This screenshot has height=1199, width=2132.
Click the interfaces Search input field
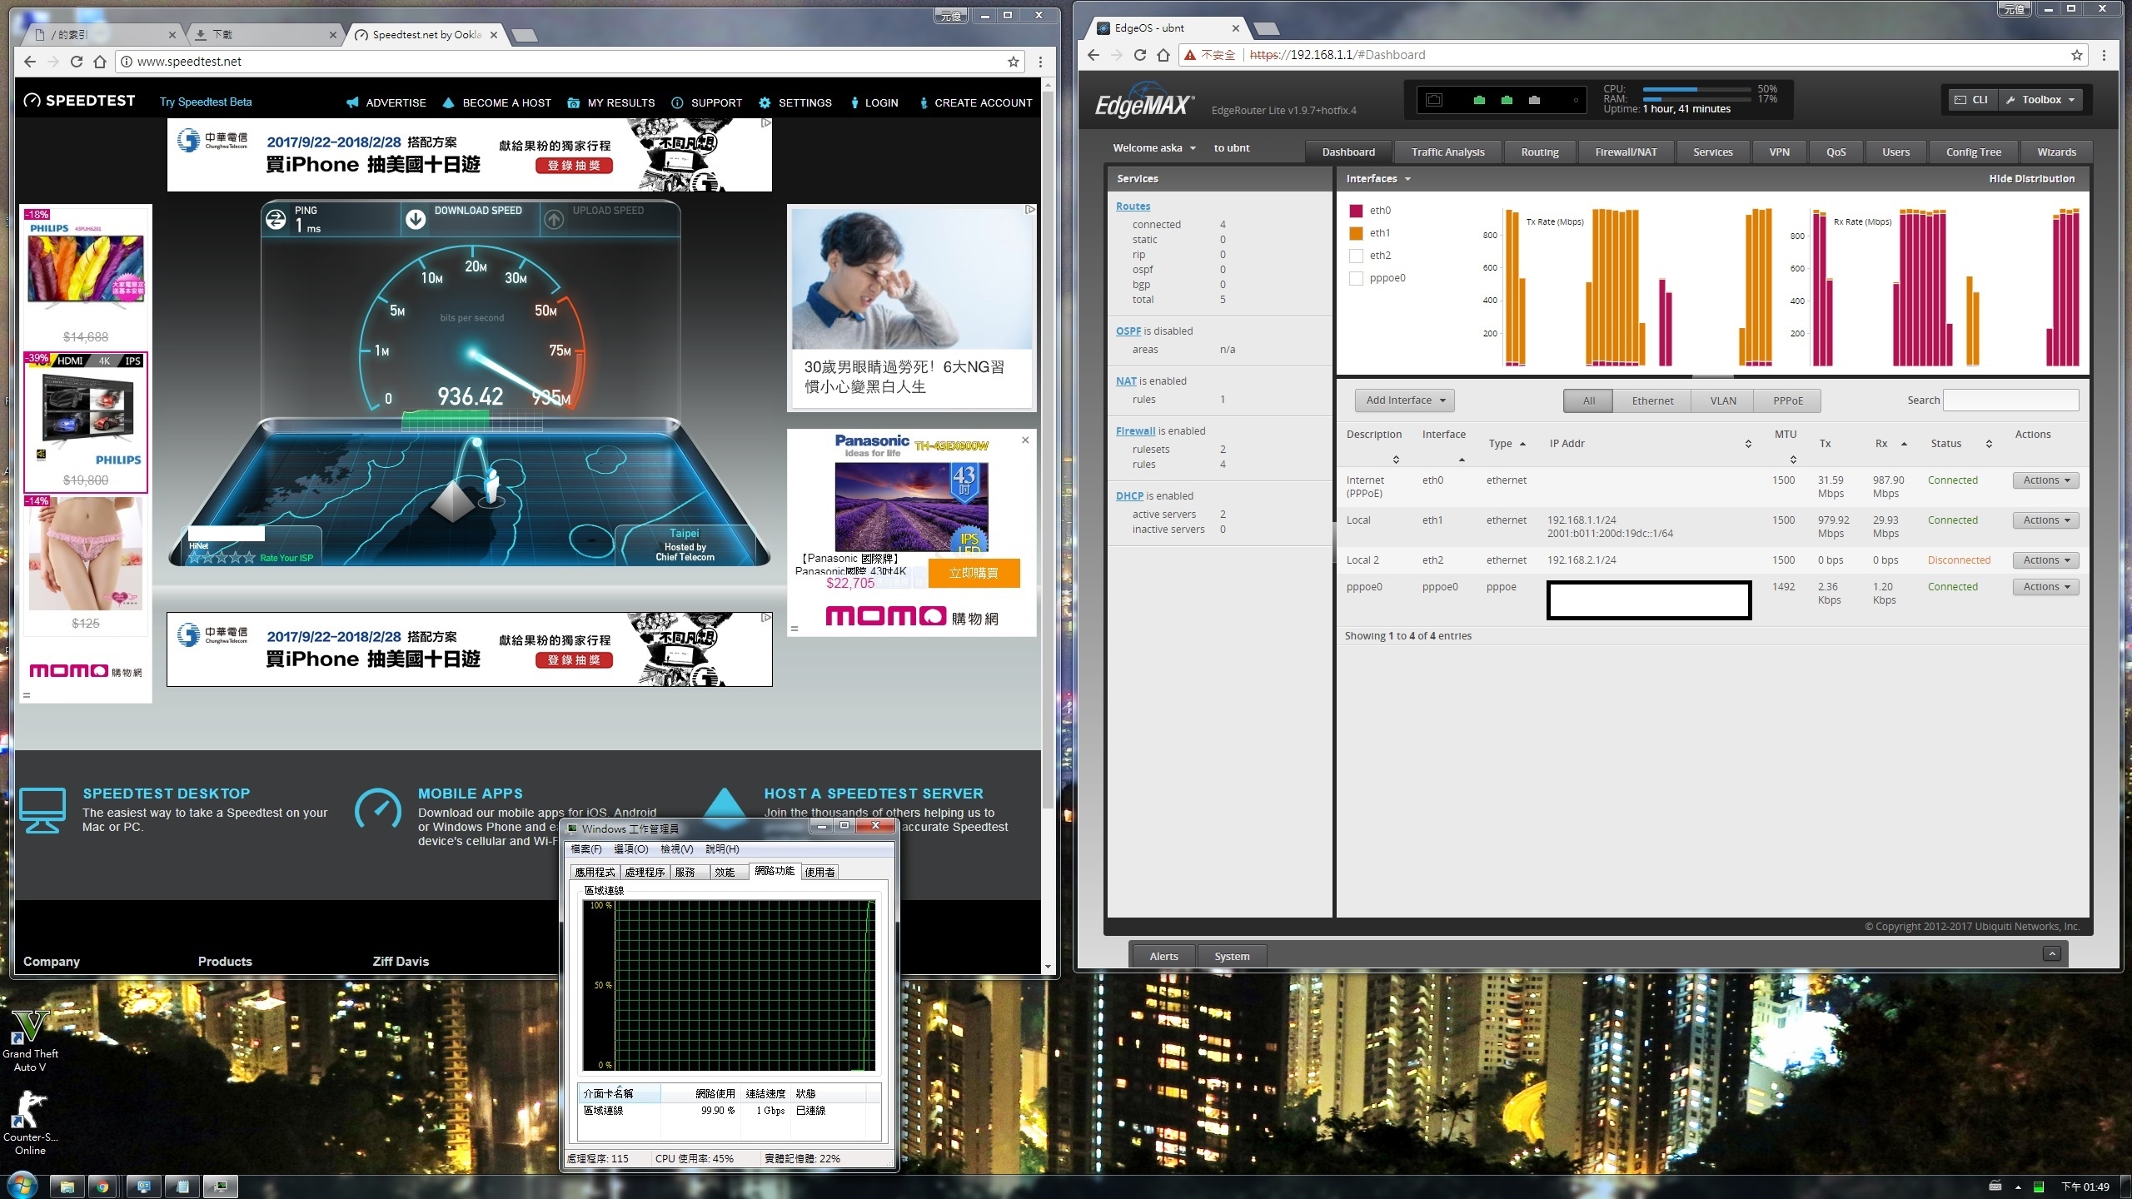point(2010,400)
